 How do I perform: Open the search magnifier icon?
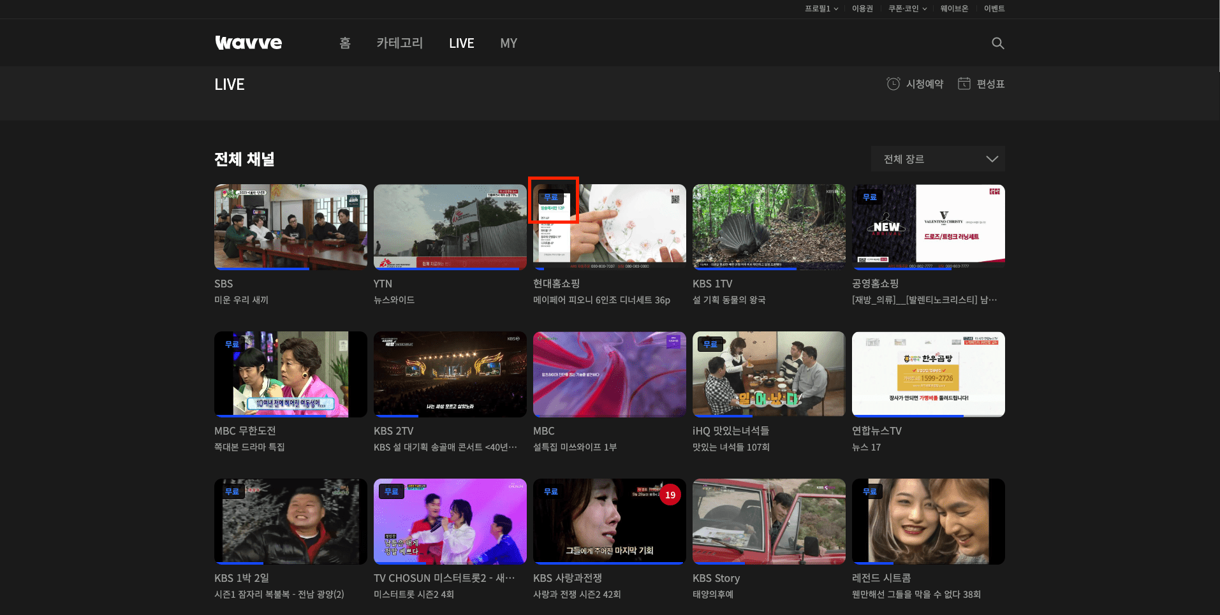998,43
